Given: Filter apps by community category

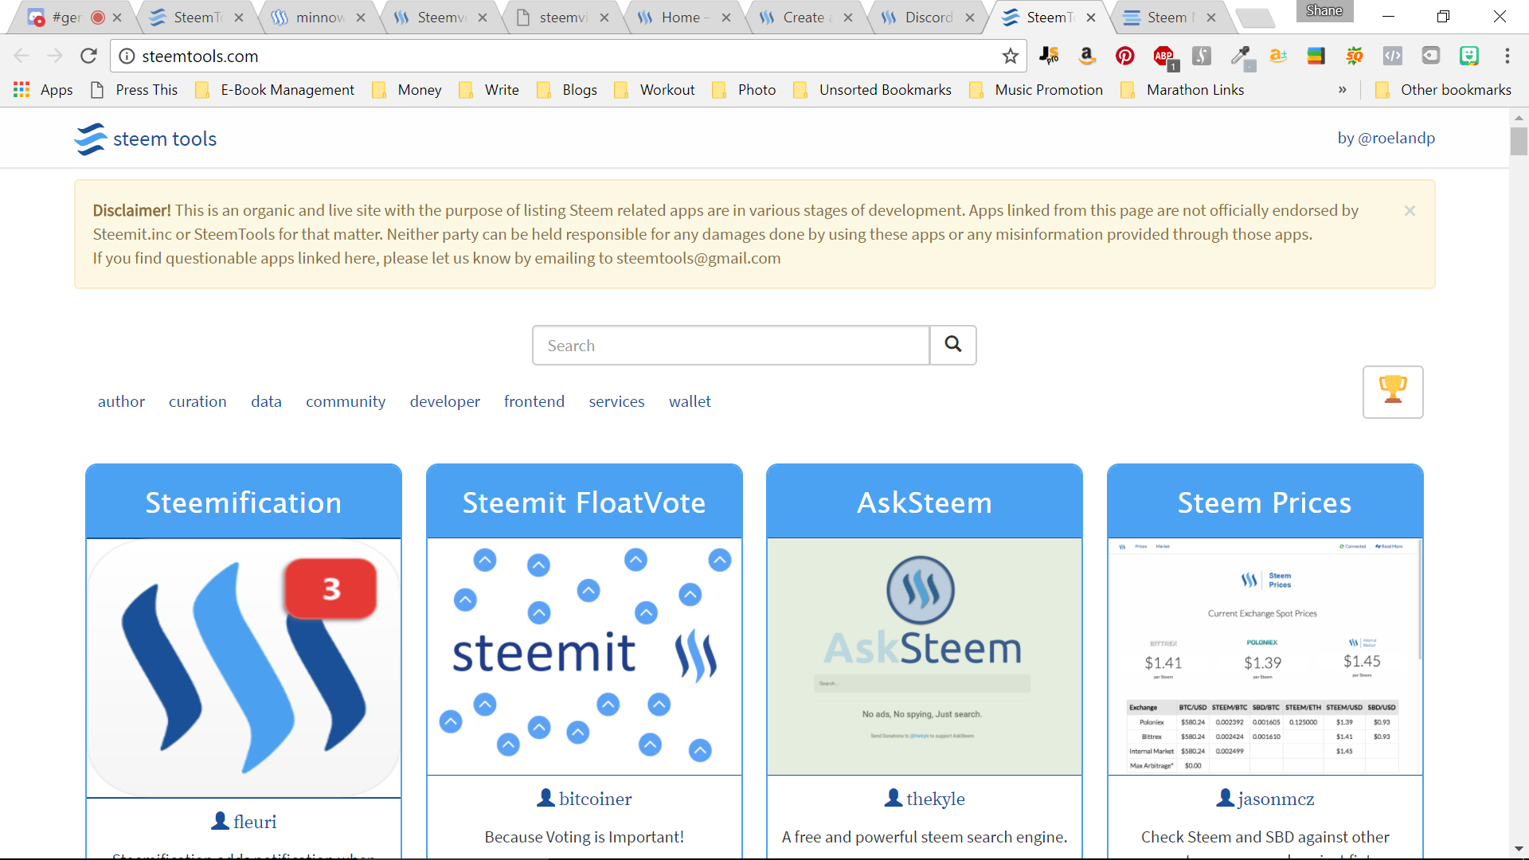Looking at the screenshot, I should coord(346,402).
